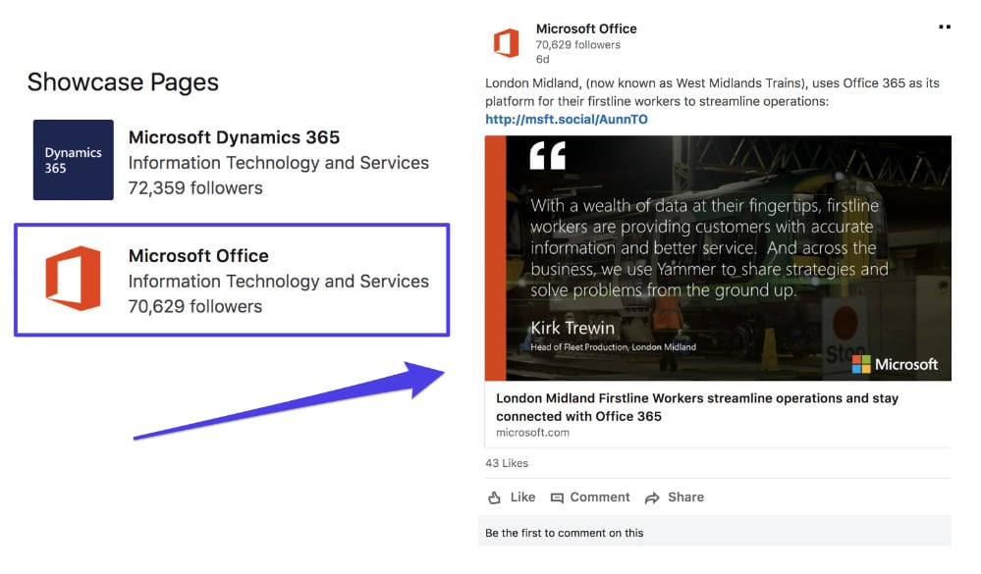Click the Microsoft four-color logo in the image
This screenshot has height=574, width=981.
861,364
